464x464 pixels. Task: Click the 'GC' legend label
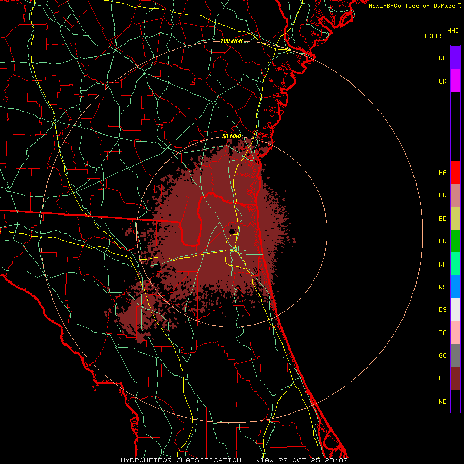[442, 356]
